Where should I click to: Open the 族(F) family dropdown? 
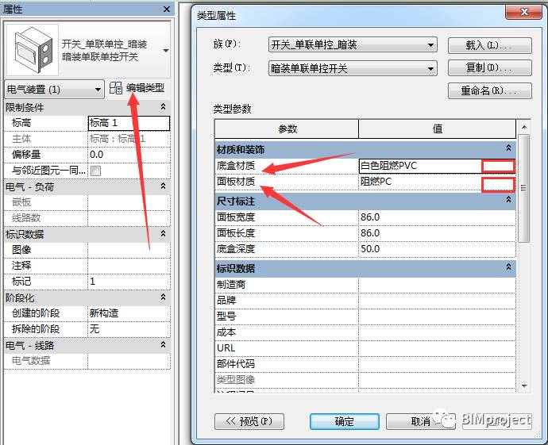[353, 44]
